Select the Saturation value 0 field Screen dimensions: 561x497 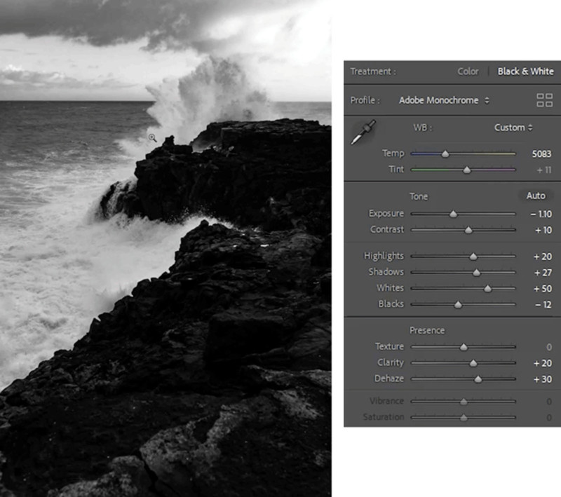(549, 418)
